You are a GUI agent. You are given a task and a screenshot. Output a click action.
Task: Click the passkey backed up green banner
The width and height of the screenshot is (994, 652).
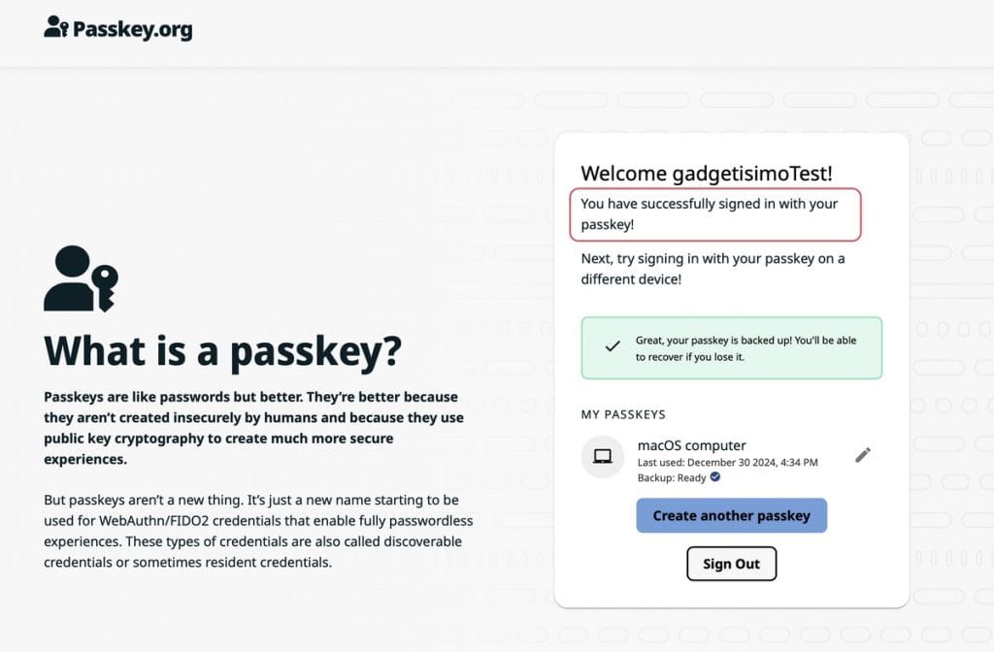click(x=732, y=348)
